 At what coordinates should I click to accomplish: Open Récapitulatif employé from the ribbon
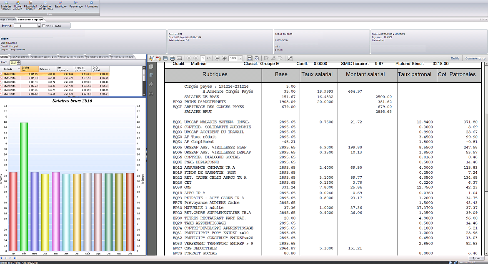pos(30,6)
